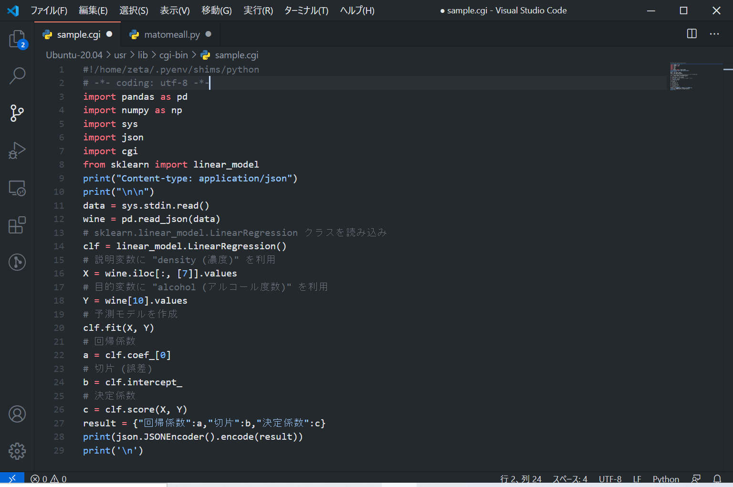The image size is (733, 487).
Task: Click the remote window indicator in status bar
Action: [12, 479]
